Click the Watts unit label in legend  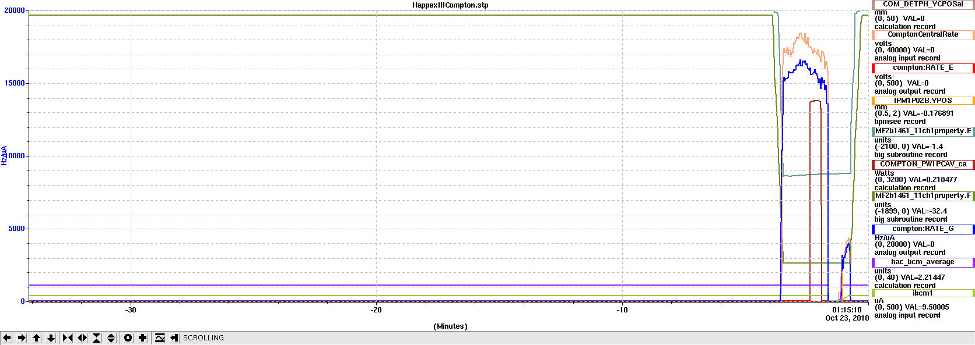point(884,173)
